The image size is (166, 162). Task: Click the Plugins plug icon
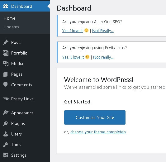click(6, 123)
